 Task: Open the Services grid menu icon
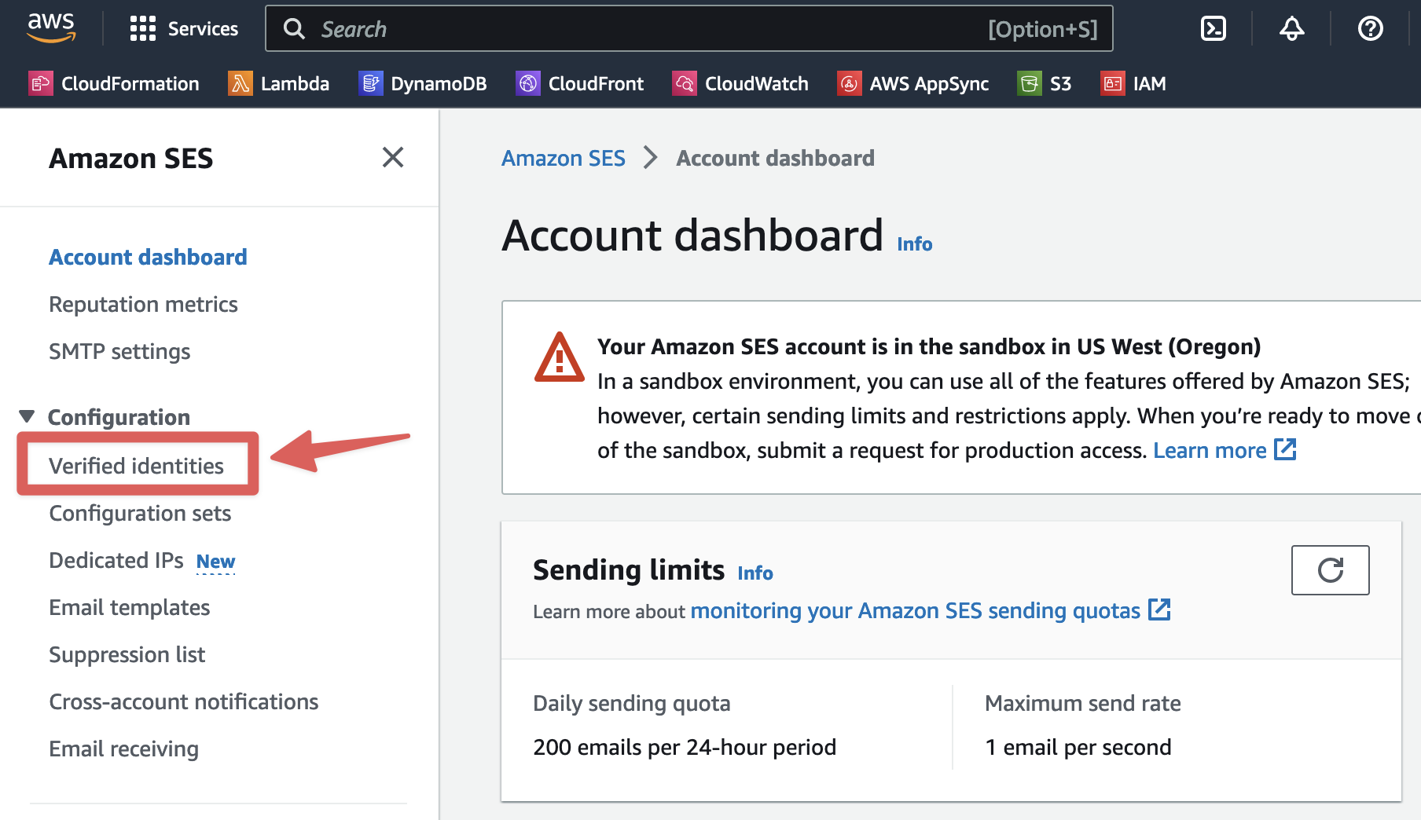[143, 28]
